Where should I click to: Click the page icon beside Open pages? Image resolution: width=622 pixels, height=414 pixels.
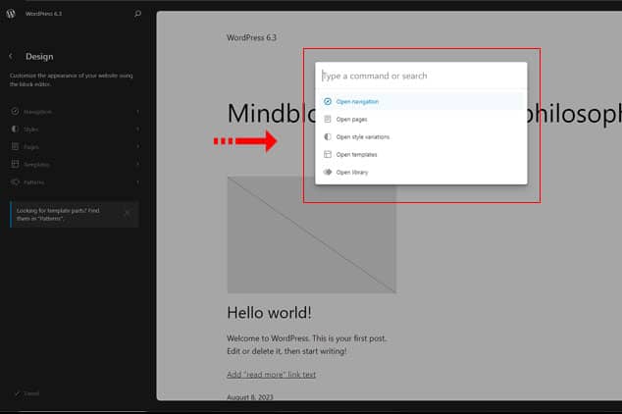pos(328,119)
